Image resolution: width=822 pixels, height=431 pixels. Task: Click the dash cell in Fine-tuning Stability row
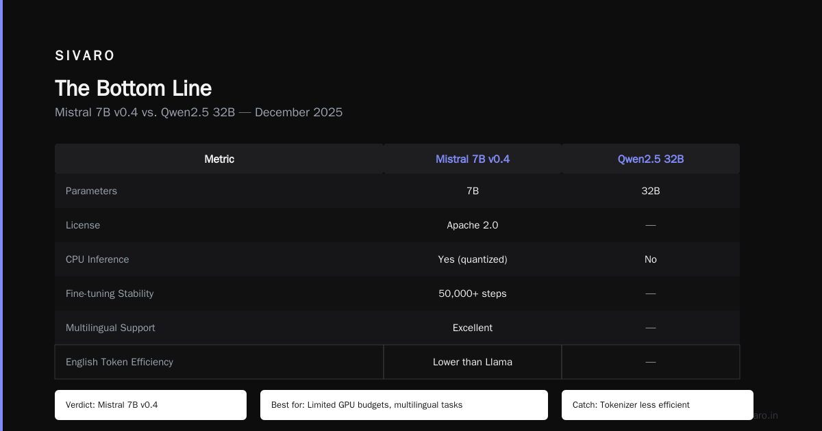[x=651, y=293]
